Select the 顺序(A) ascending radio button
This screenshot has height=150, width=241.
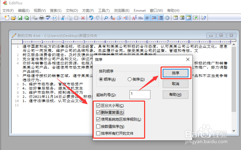[101, 79]
